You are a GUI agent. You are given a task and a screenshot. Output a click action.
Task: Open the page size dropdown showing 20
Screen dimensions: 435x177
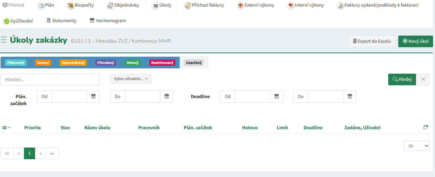coord(416,146)
